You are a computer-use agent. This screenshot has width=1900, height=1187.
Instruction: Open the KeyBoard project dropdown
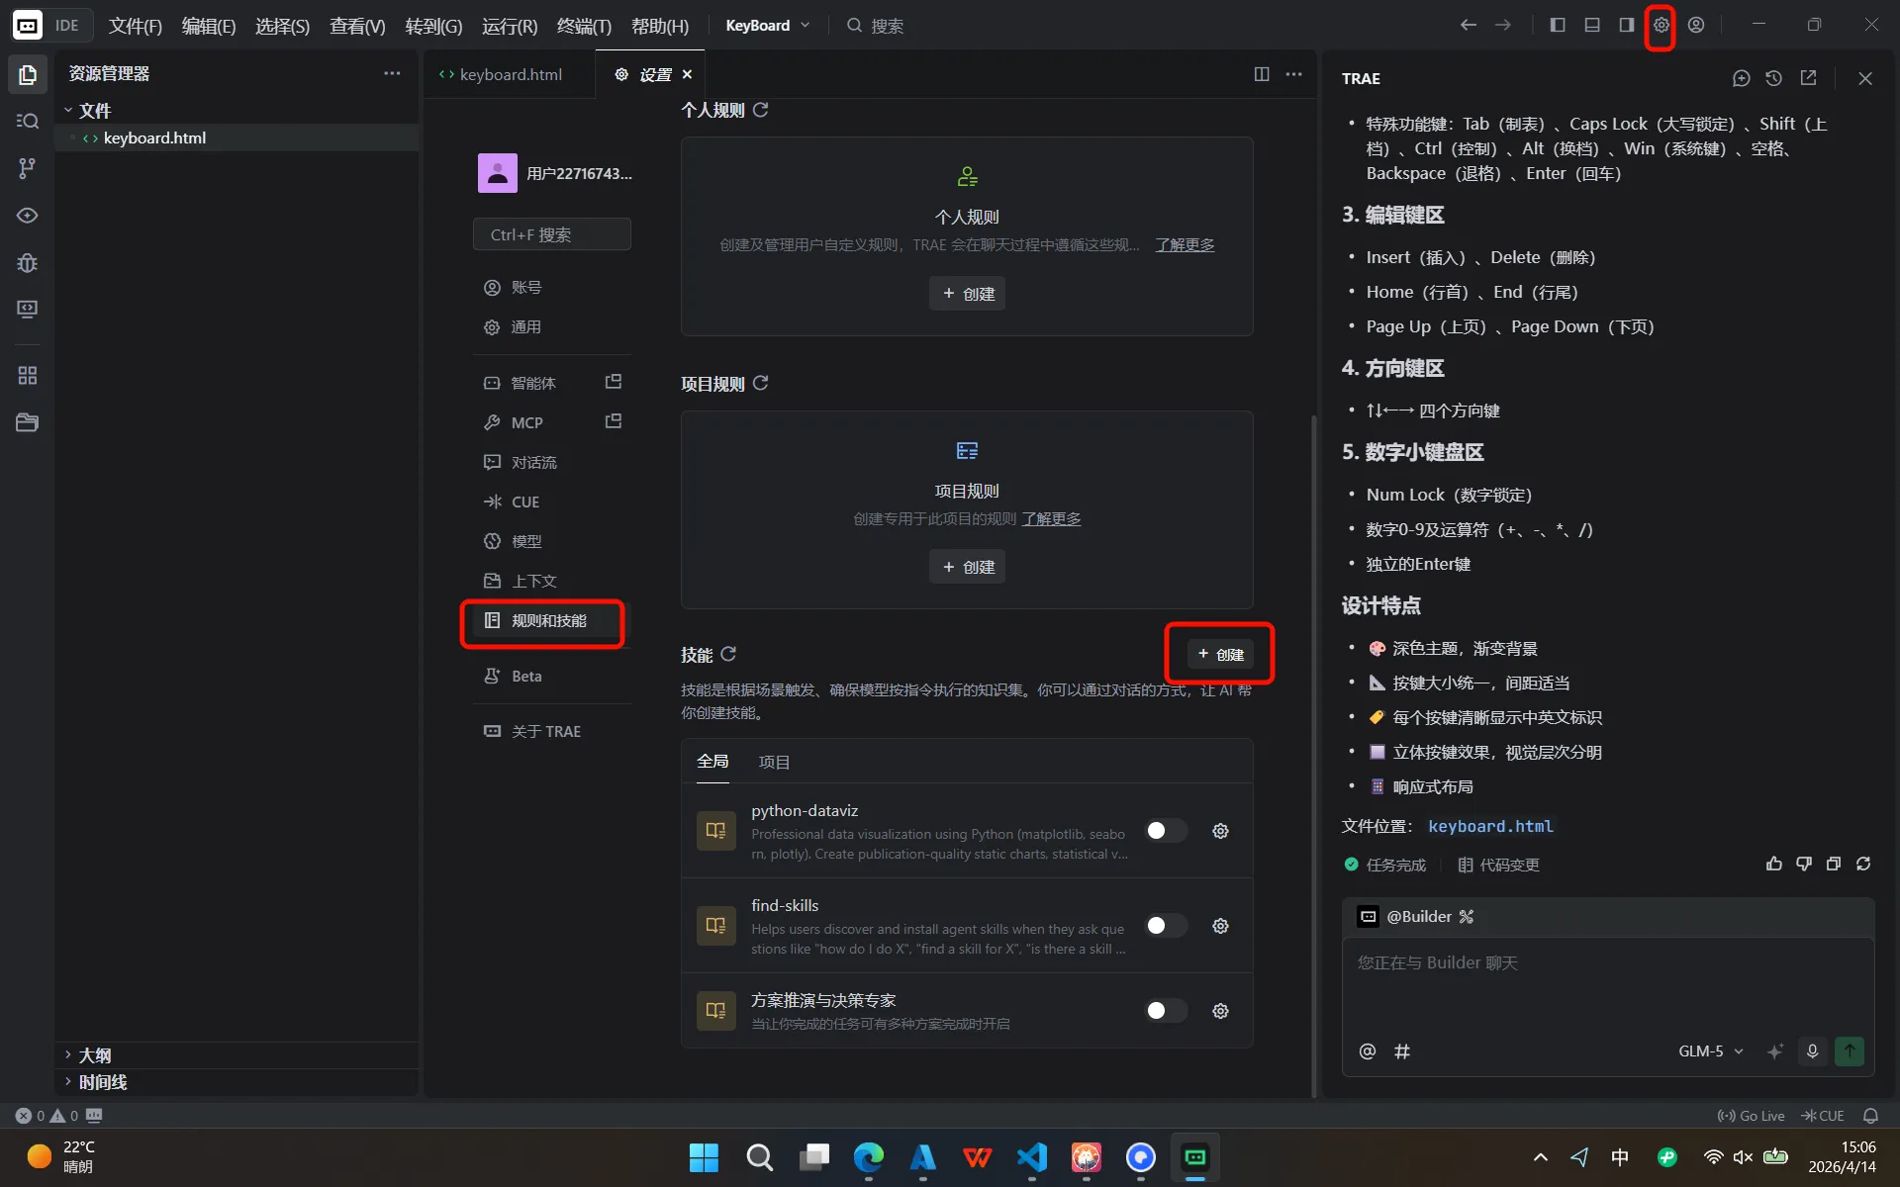[768, 26]
